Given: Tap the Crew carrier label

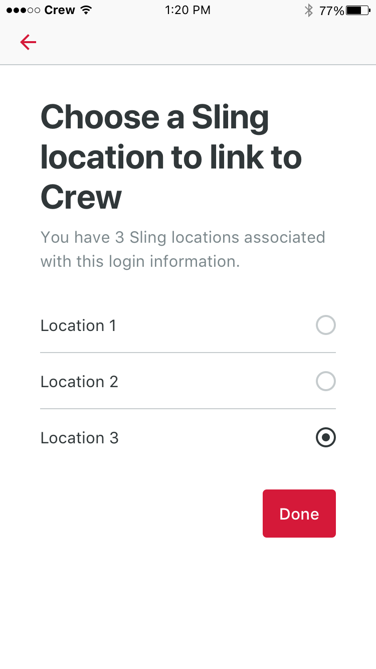Looking at the screenshot, I should tap(59, 10).
